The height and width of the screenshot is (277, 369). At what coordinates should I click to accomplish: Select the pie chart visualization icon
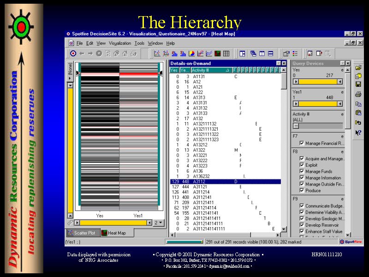coord(191,54)
